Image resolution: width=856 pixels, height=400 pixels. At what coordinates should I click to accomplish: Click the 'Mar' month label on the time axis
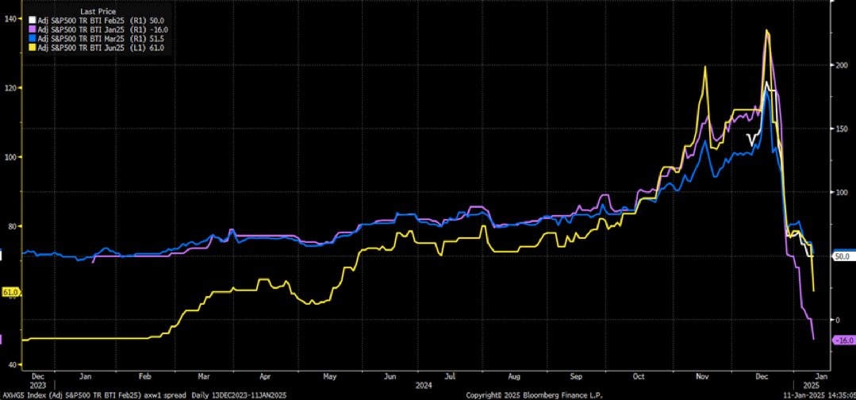coord(204,376)
